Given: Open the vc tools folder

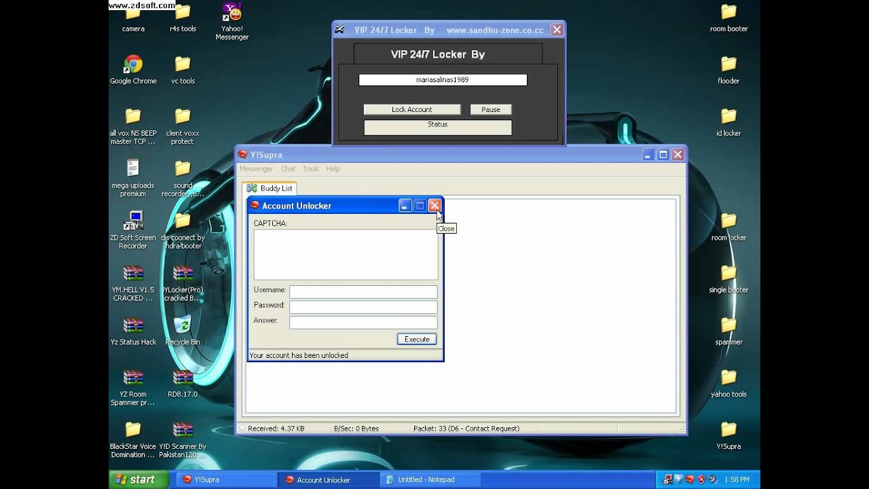Looking at the screenshot, I should [183, 70].
